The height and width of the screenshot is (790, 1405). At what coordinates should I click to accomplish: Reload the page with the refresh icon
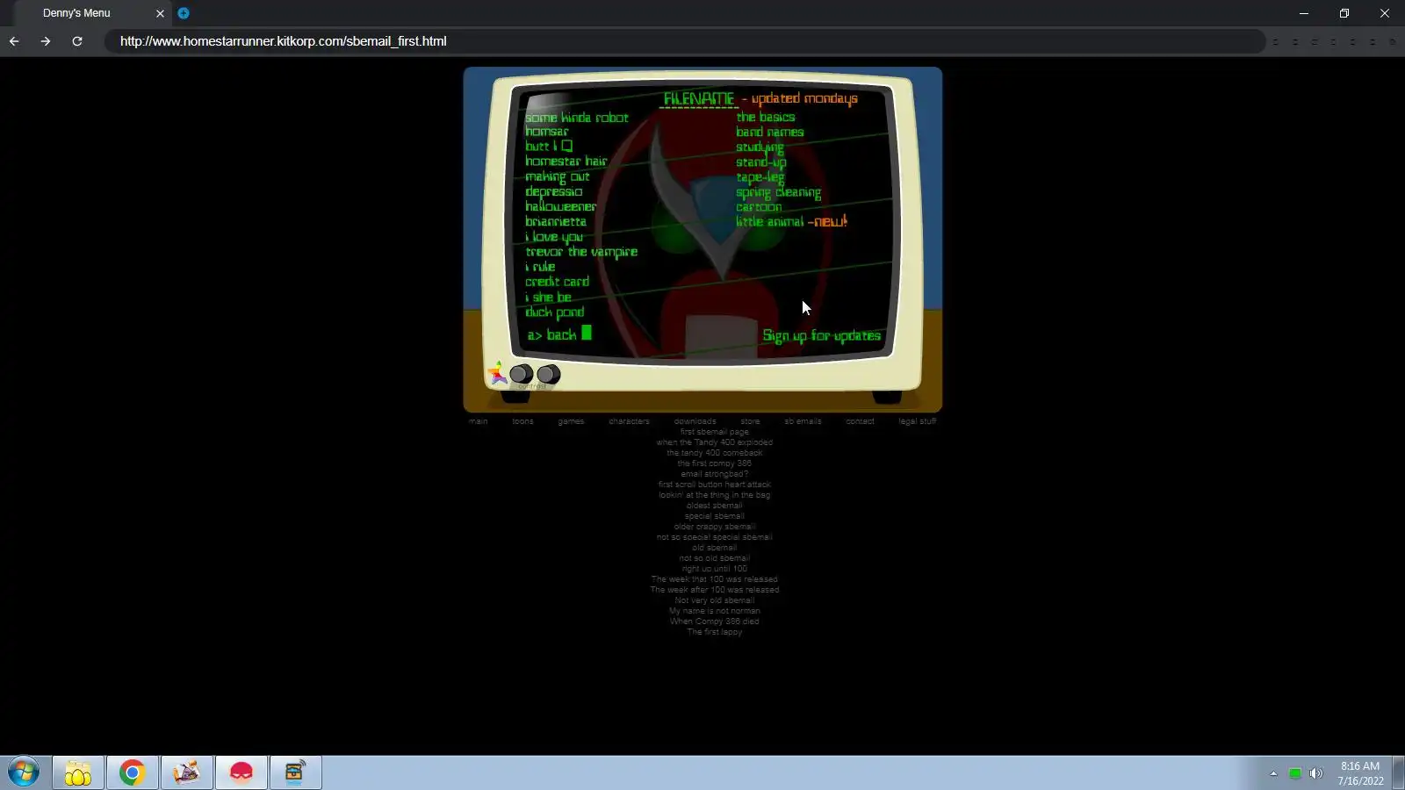tap(77, 41)
